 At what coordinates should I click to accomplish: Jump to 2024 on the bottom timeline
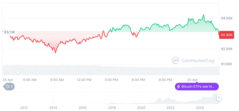[200, 108]
